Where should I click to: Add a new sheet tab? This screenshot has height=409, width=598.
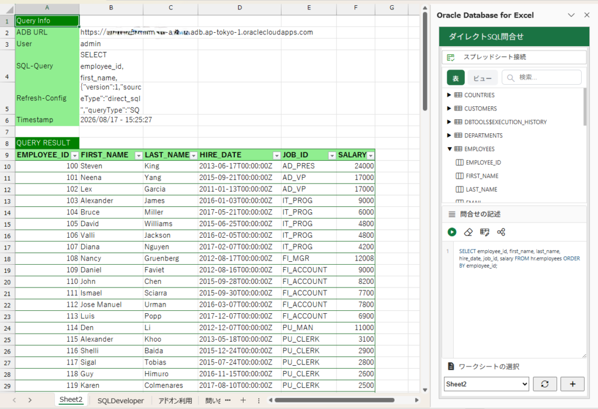(x=243, y=400)
